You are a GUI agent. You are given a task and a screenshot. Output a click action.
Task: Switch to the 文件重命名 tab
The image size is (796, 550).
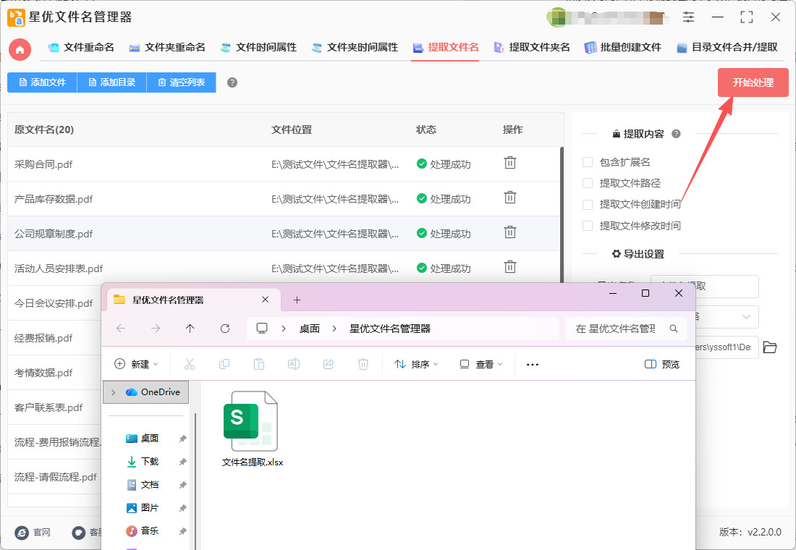point(81,48)
